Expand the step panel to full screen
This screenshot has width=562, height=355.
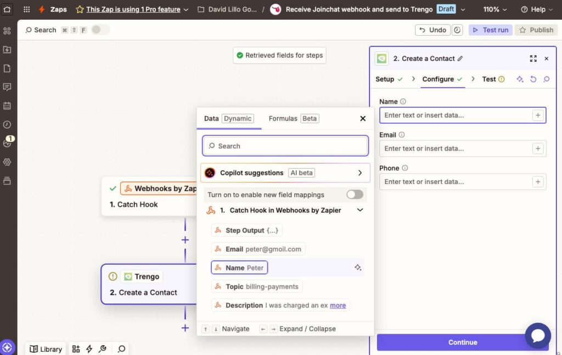[533, 59]
